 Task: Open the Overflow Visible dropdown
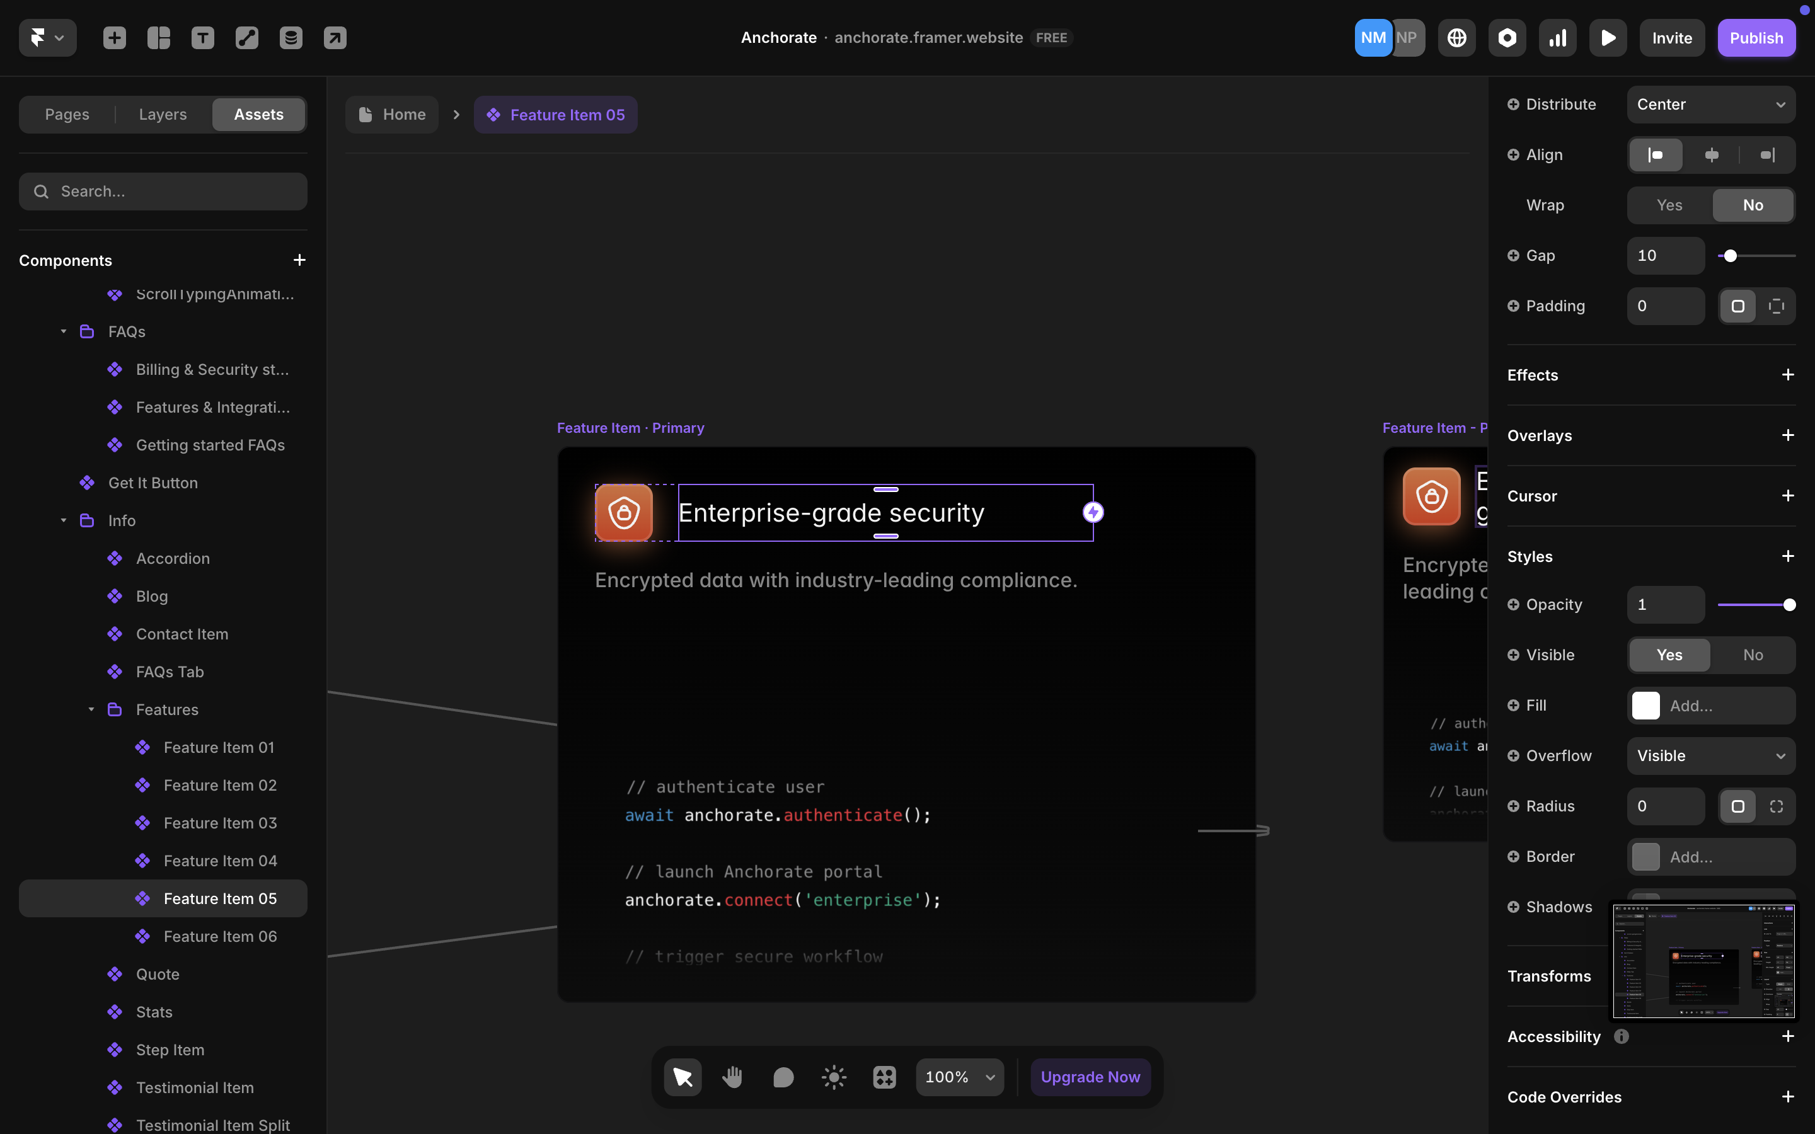1711,755
